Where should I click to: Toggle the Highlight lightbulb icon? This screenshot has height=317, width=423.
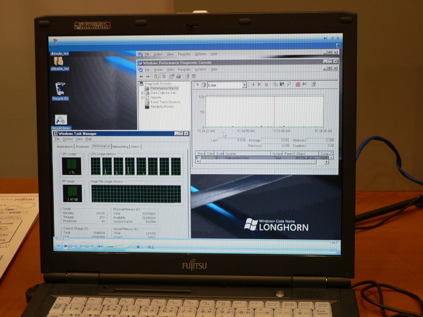click(x=266, y=85)
